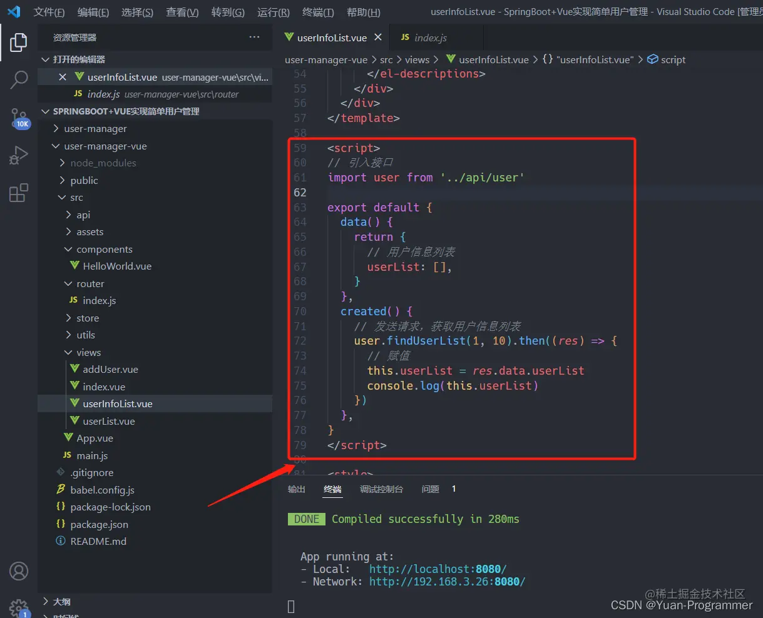Screen dimensions: 763x618
Task: Open the Run and Debug view
Action: 19,155
